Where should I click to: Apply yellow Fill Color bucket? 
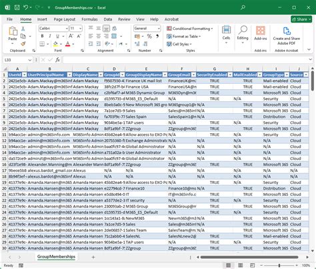click(x=55, y=44)
